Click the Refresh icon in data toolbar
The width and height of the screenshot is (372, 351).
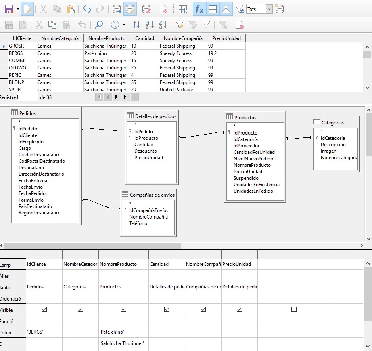(x=115, y=25)
